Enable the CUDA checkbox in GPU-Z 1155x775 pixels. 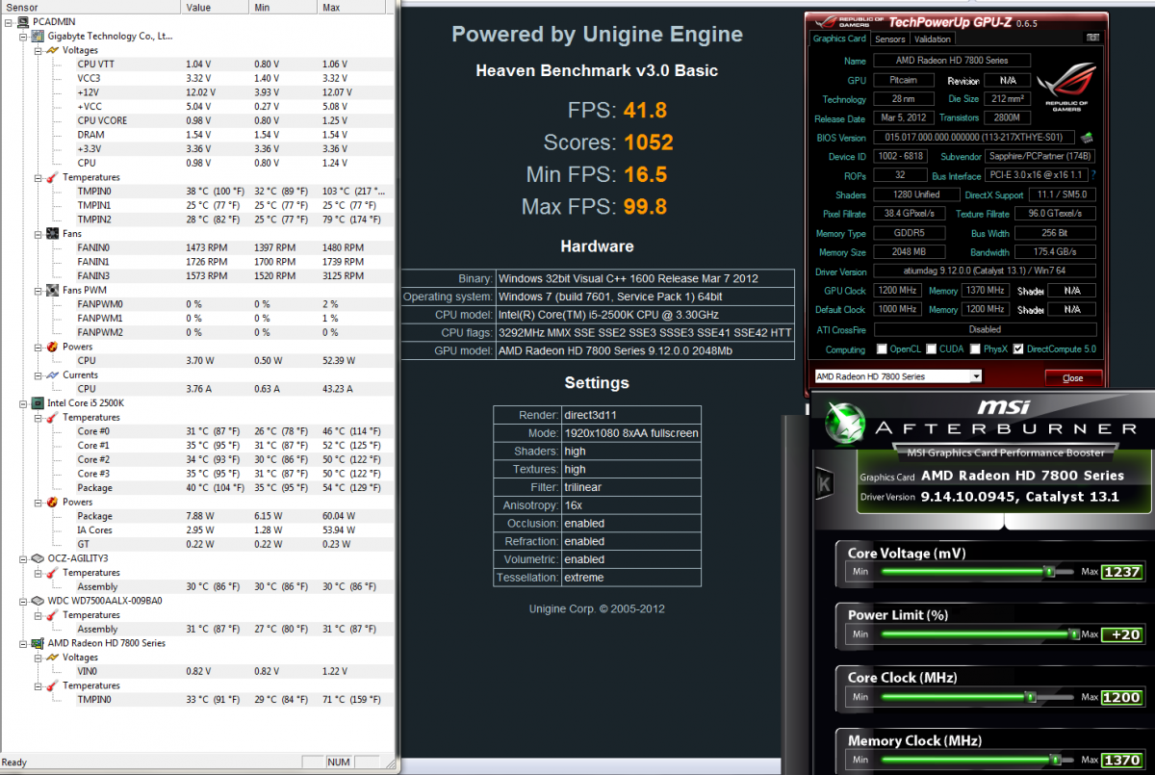point(930,349)
